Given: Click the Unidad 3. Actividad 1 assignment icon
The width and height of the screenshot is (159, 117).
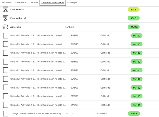Looking at the screenshot, I should (5, 88).
